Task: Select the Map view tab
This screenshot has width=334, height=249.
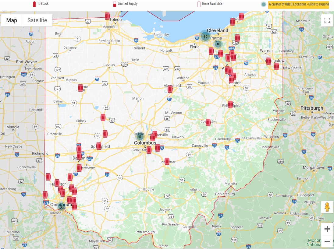Action: (12, 20)
